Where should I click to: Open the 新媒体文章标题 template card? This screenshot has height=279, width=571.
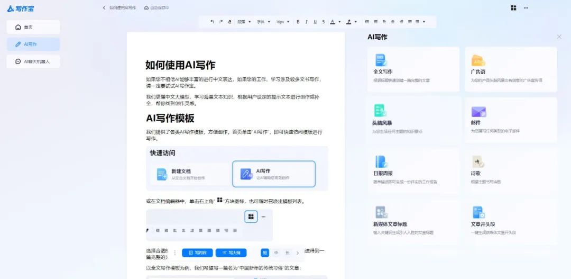click(x=413, y=221)
